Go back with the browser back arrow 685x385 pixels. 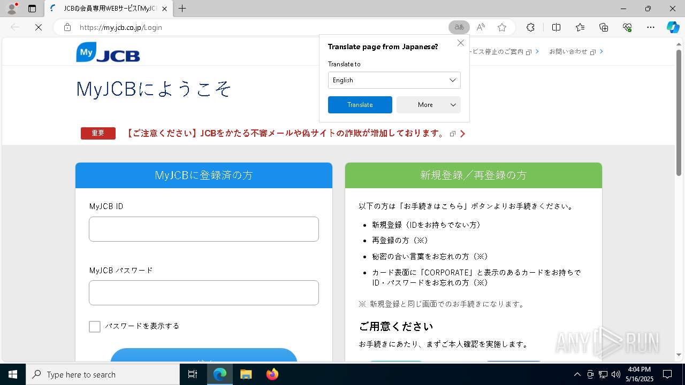[15, 27]
